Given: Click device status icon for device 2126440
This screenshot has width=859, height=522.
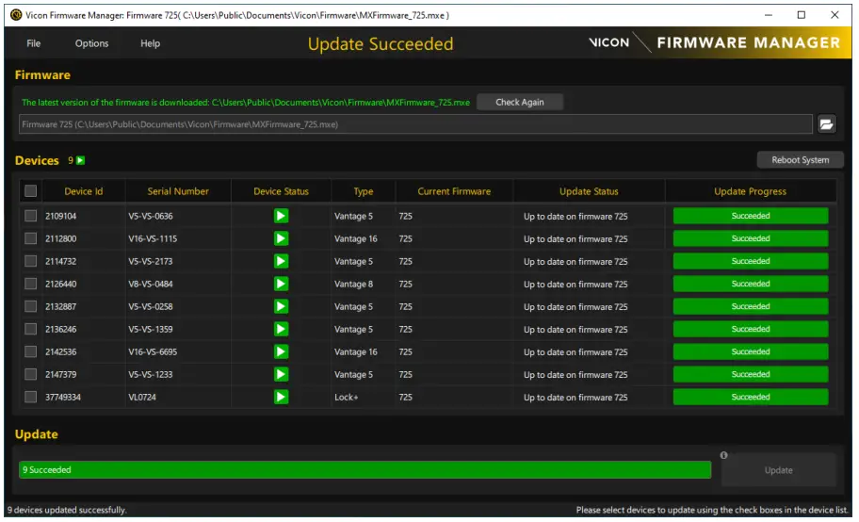Looking at the screenshot, I should click(281, 284).
